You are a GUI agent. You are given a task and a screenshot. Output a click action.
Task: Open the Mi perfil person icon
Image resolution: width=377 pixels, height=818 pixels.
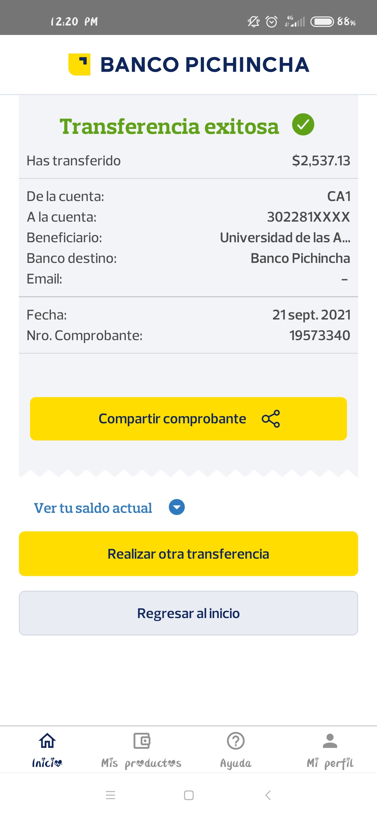click(330, 740)
